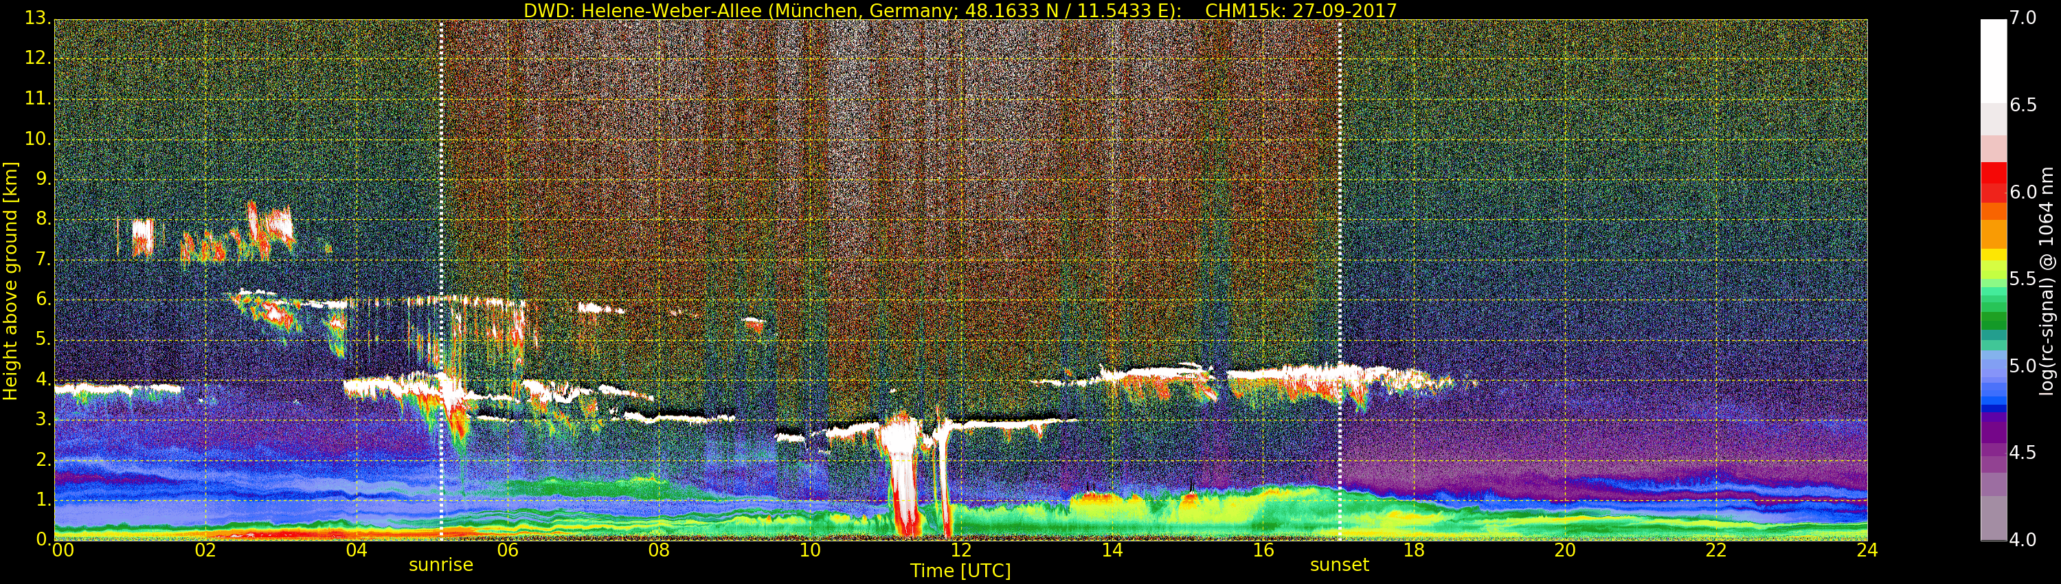
Task: Click the '11.' height axis tick label
Action: 39,98
